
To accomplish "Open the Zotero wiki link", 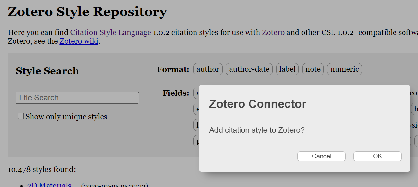I will tap(79, 41).
